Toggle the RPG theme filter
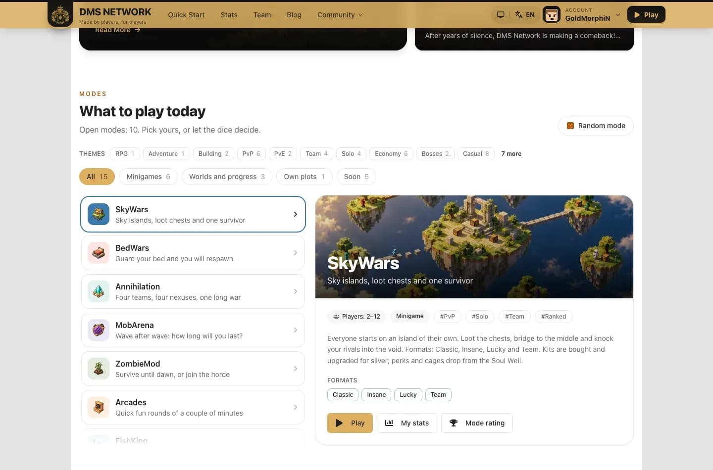Screen dimensions: 713x470 coord(125,154)
